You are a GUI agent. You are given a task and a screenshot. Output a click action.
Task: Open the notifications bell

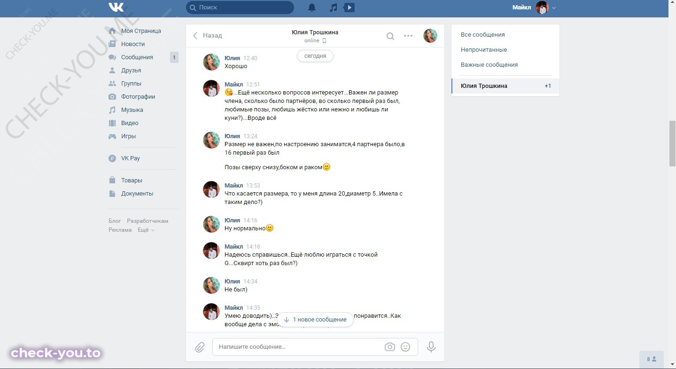tap(312, 8)
